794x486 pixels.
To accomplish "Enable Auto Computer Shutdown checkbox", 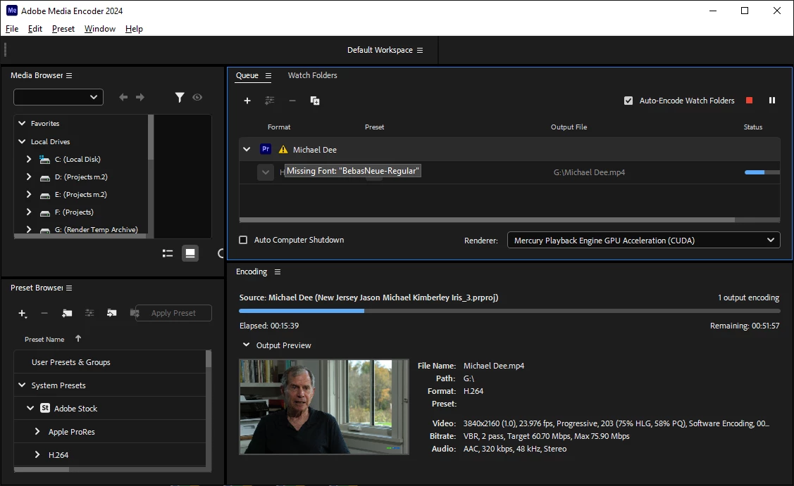I will click(243, 240).
